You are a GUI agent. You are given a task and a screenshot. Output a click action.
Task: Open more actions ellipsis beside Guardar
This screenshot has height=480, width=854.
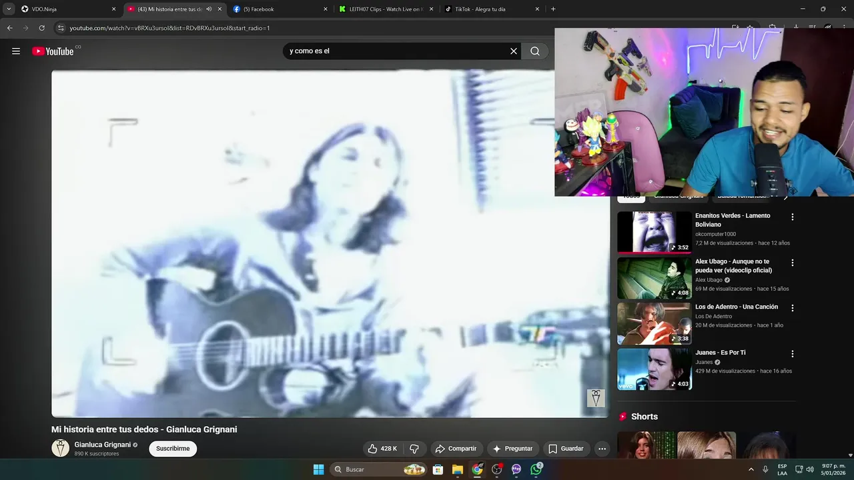click(602, 449)
